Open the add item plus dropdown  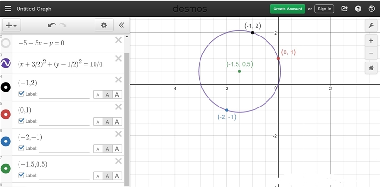click(11, 25)
